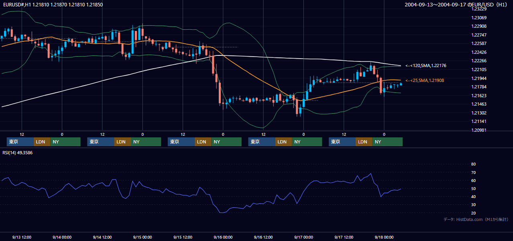The width and height of the screenshot is (513, 241).
Task: Click the EURUSD#,H1 price header text
Action: pos(52,5)
